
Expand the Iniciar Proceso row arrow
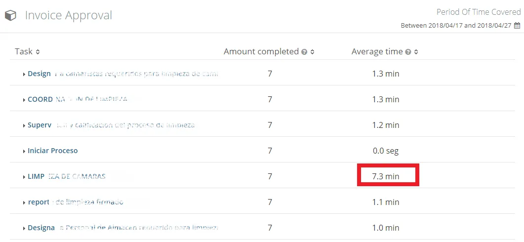(x=24, y=152)
